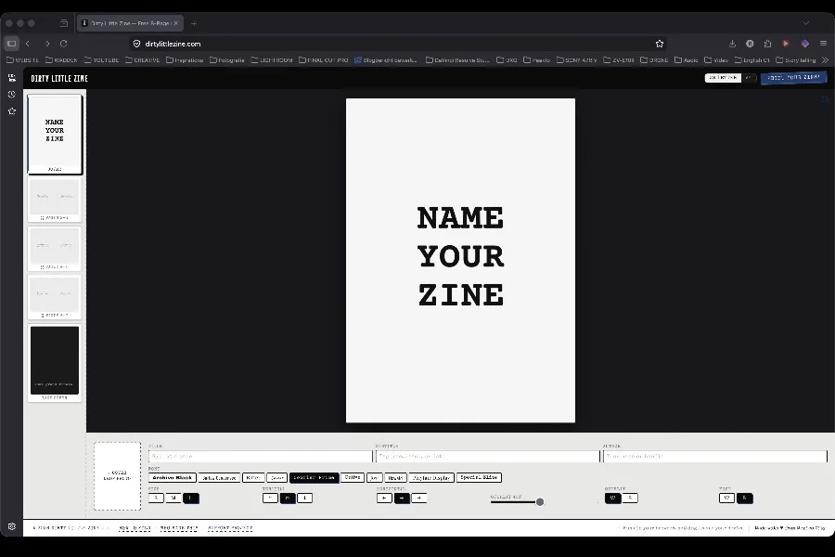Click the cover image upload box
Screen dimensions: 835x557
click(x=118, y=476)
